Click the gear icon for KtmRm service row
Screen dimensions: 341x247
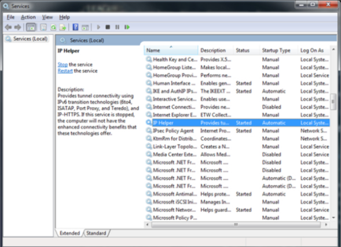tap(149, 139)
